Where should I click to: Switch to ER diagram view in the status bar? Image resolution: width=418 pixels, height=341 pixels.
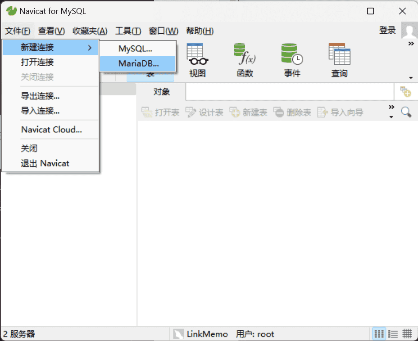click(x=406, y=333)
